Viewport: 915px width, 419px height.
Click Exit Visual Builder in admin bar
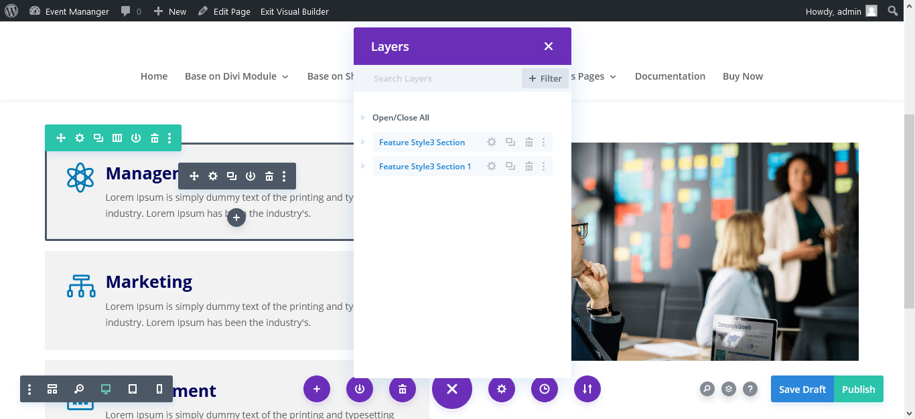295,11
